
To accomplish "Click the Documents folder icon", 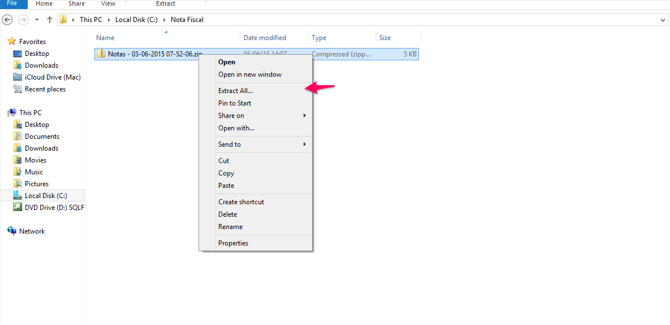I will coord(18,137).
